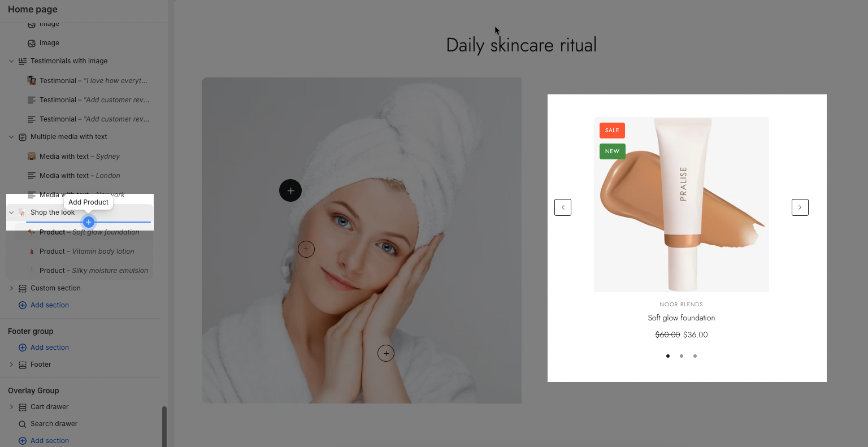
Task: Open the filled black hotspot on towel
Action: pos(290,191)
